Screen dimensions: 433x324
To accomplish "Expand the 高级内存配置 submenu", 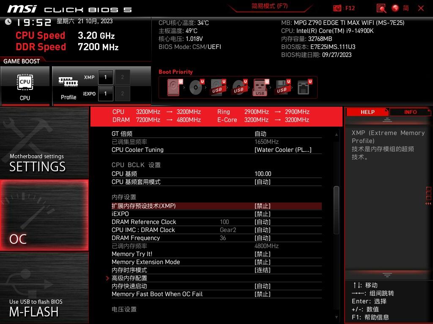I will click(x=129, y=278).
